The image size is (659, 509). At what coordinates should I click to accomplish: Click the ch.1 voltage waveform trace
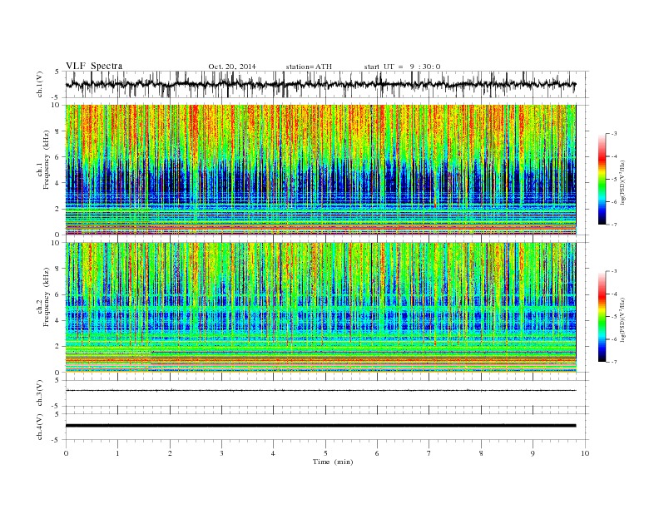pyautogui.click(x=320, y=84)
